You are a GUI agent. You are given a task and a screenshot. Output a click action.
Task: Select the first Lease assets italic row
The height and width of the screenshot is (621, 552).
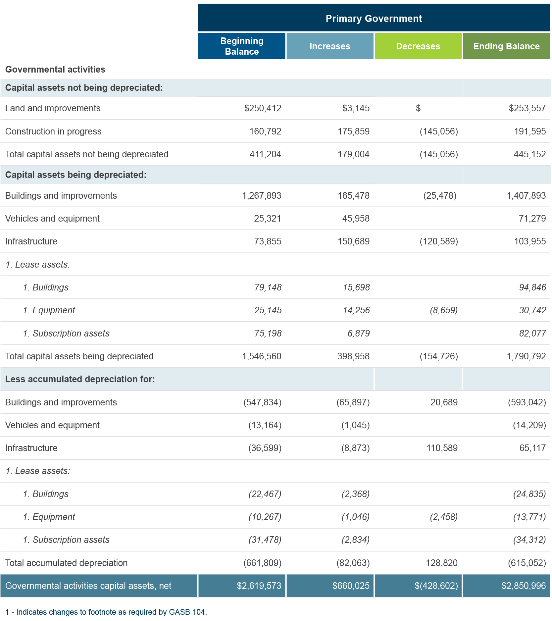pos(275,264)
